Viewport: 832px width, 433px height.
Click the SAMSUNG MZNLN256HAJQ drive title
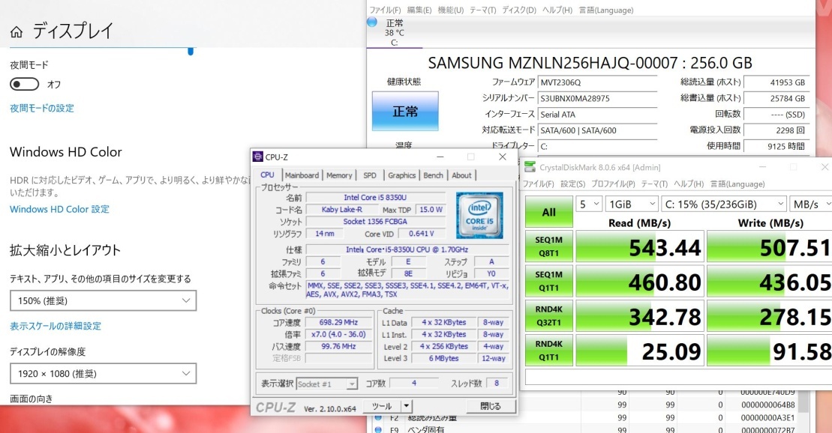click(590, 63)
